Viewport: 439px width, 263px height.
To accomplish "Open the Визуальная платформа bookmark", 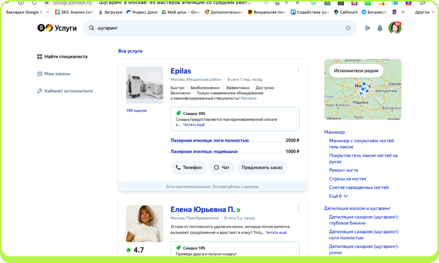I will click(267, 12).
